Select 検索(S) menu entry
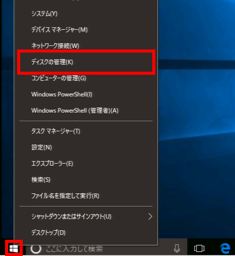This screenshot has width=235, height=256. [86, 180]
